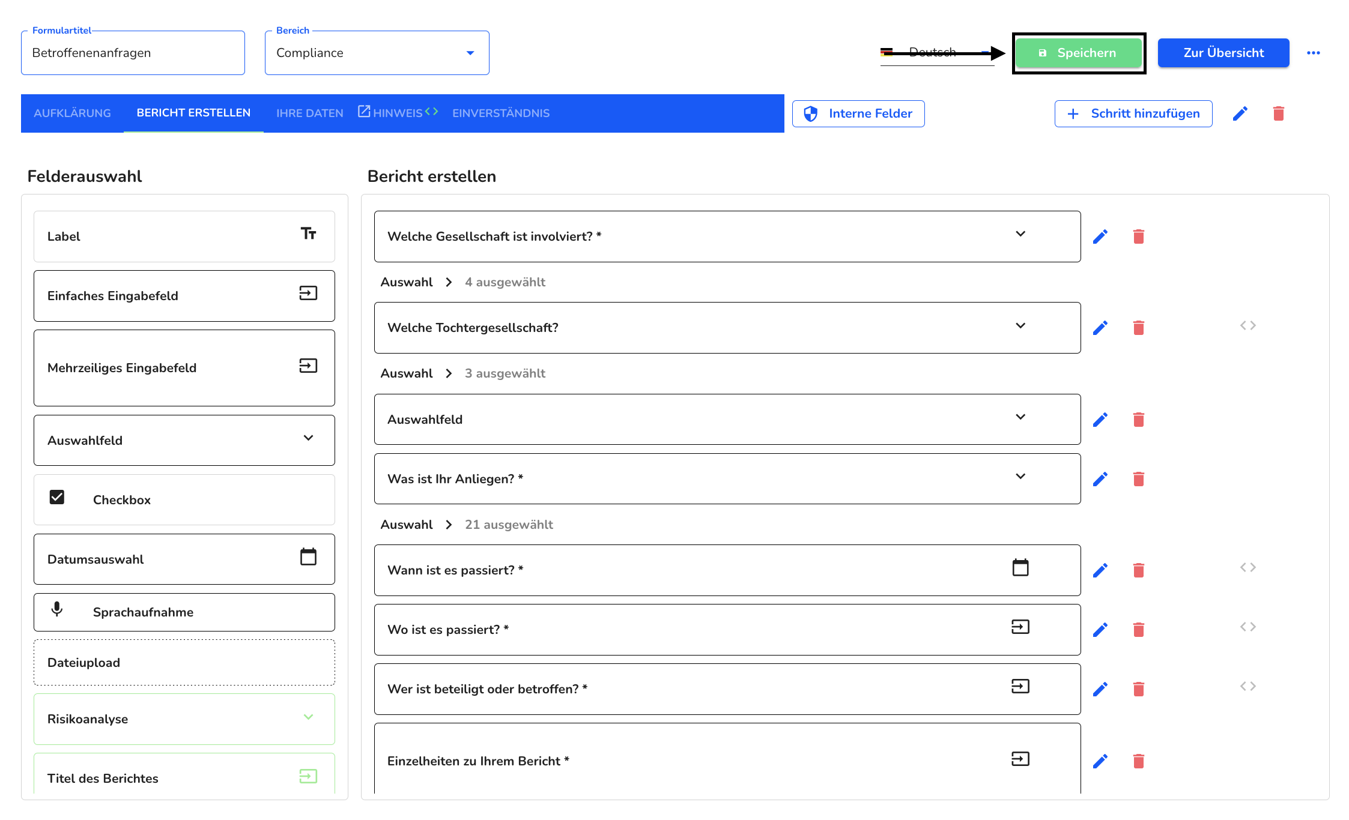Edit 'Wer ist beteiligt oder betroffen?' field
1349x820 pixels.
[1100, 689]
